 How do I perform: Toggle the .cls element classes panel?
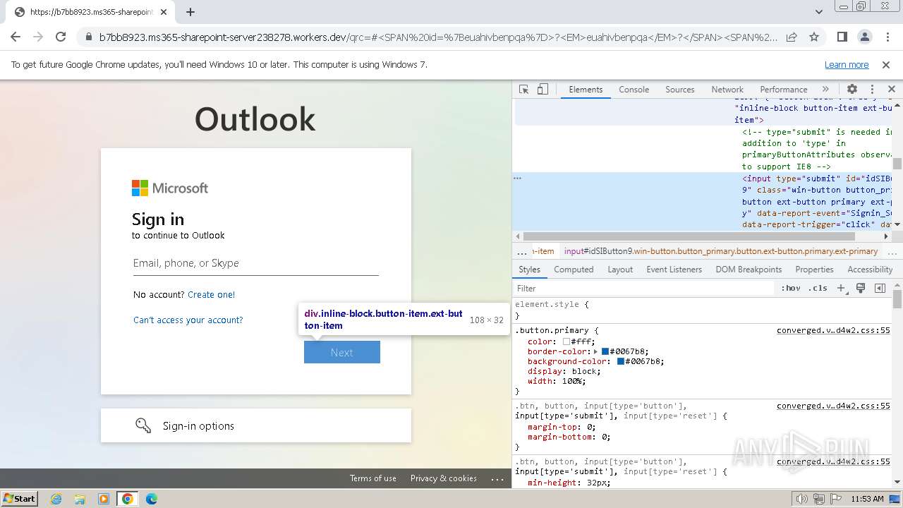[818, 288]
